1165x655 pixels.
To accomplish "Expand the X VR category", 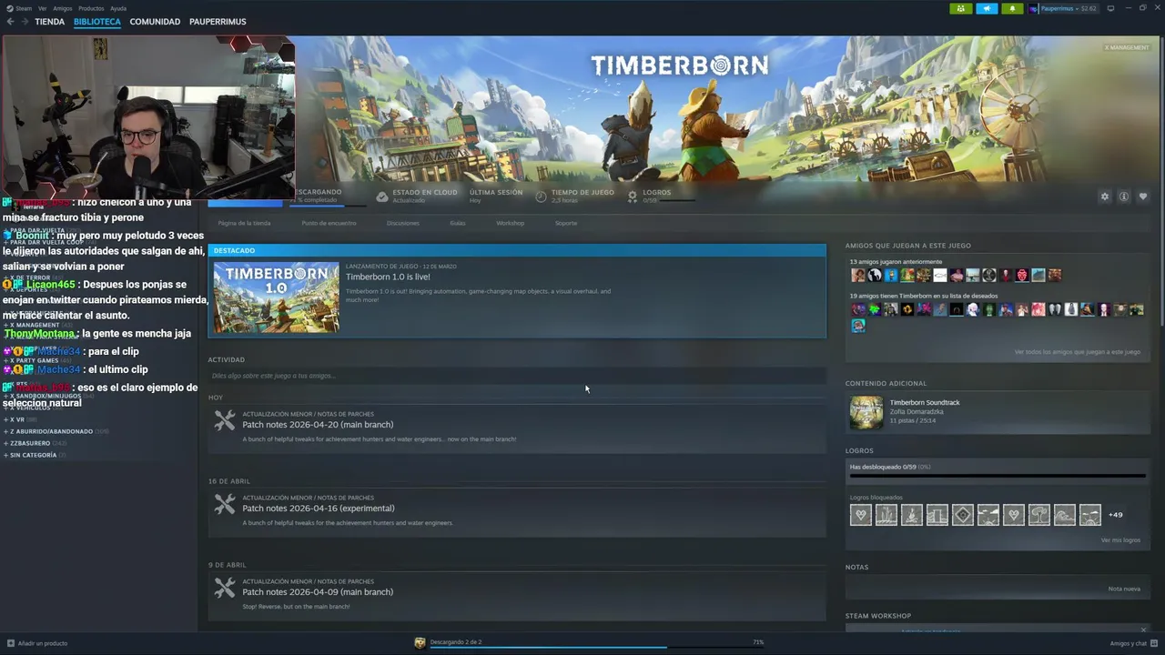I will (20, 419).
